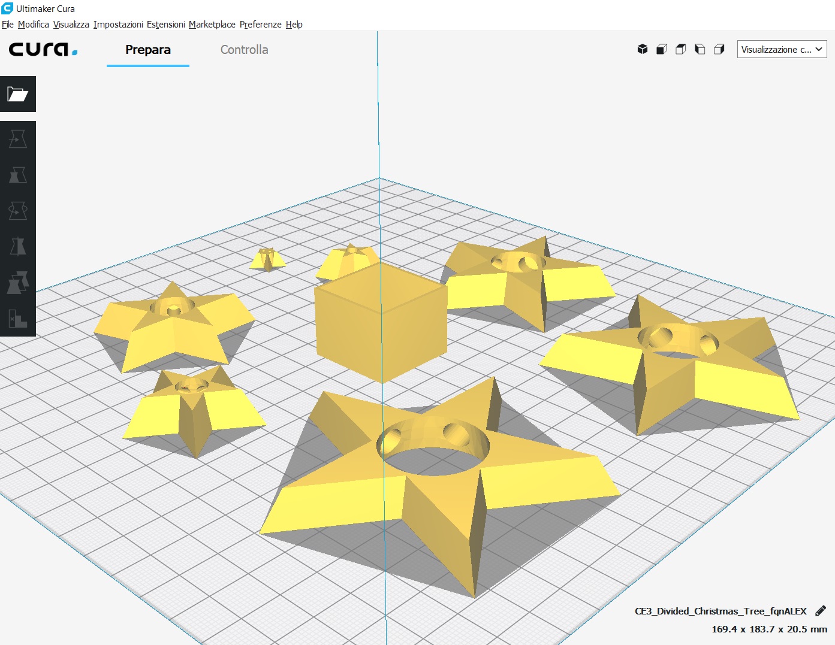Switch to the Controlla tab
The image size is (835, 645).
coord(244,50)
